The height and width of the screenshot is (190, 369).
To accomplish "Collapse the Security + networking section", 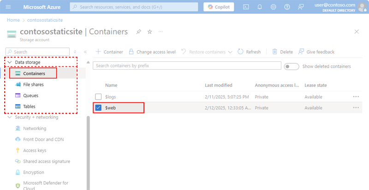I will tap(10, 117).
